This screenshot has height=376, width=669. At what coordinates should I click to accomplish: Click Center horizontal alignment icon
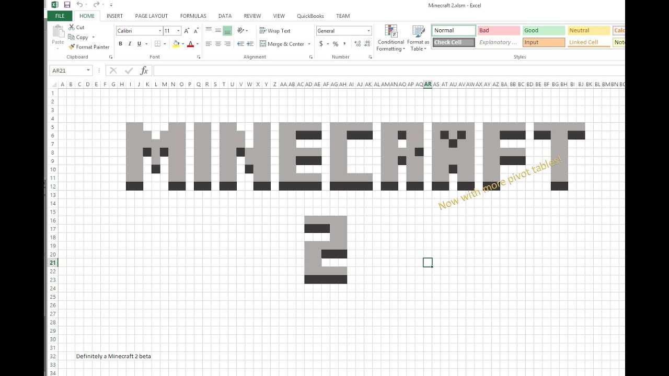coord(218,44)
